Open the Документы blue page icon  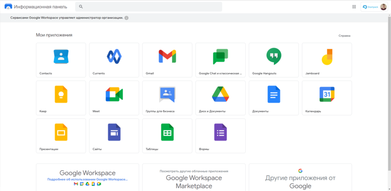pos(274,95)
